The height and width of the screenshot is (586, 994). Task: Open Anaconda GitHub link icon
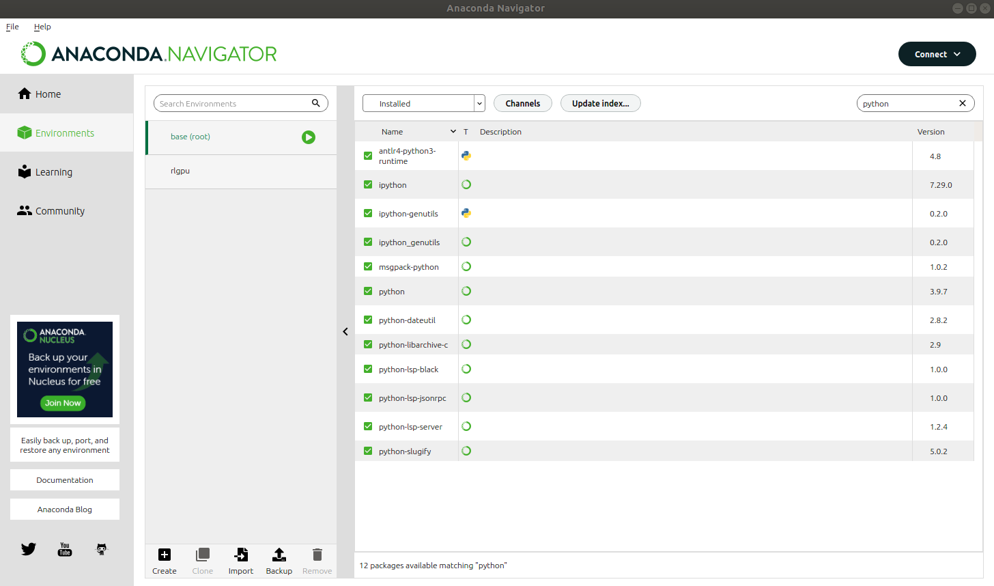tap(102, 549)
